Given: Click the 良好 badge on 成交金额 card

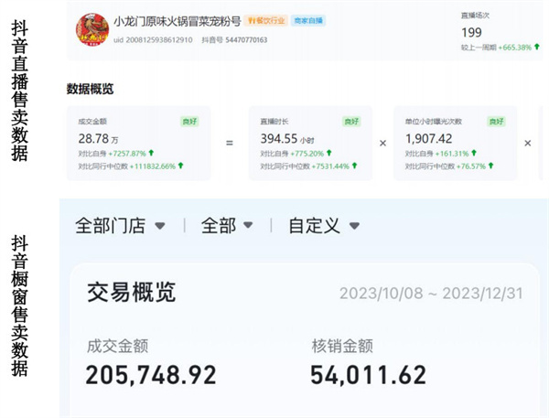Looking at the screenshot, I should [190, 121].
